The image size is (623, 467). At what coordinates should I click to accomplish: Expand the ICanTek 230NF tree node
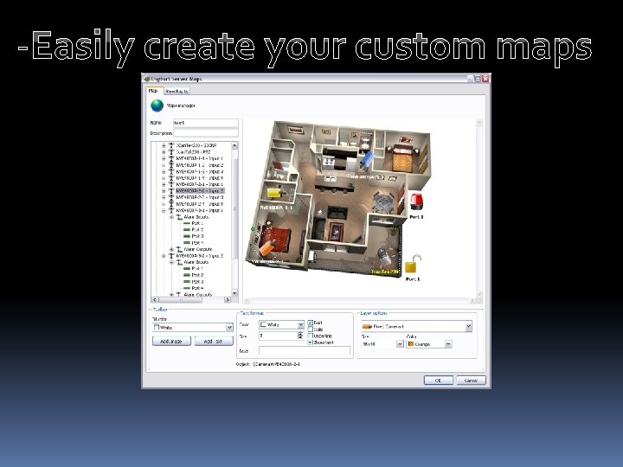coord(164,146)
